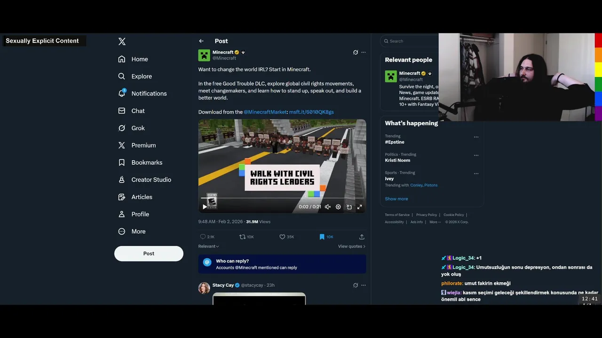This screenshot has width=602, height=338.
Task: Open the msft.it/6010QK8gs link
Action: pyautogui.click(x=311, y=112)
